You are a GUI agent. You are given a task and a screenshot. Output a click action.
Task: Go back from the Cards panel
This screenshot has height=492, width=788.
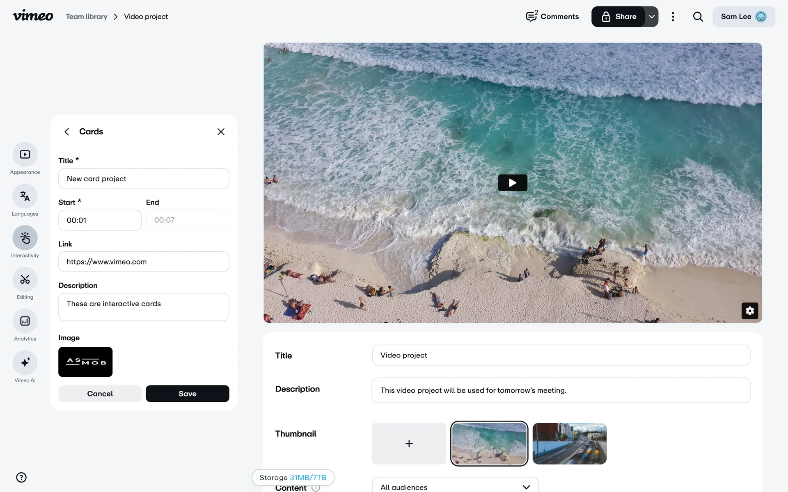tap(67, 132)
